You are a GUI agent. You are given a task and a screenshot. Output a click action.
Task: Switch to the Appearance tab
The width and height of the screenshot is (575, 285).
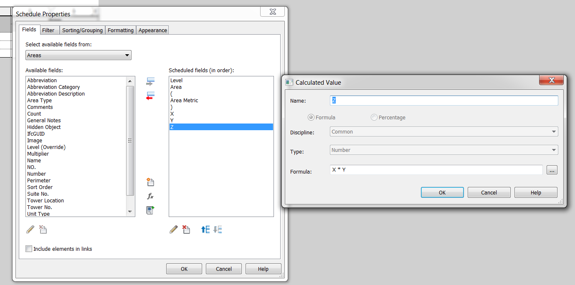(x=152, y=30)
